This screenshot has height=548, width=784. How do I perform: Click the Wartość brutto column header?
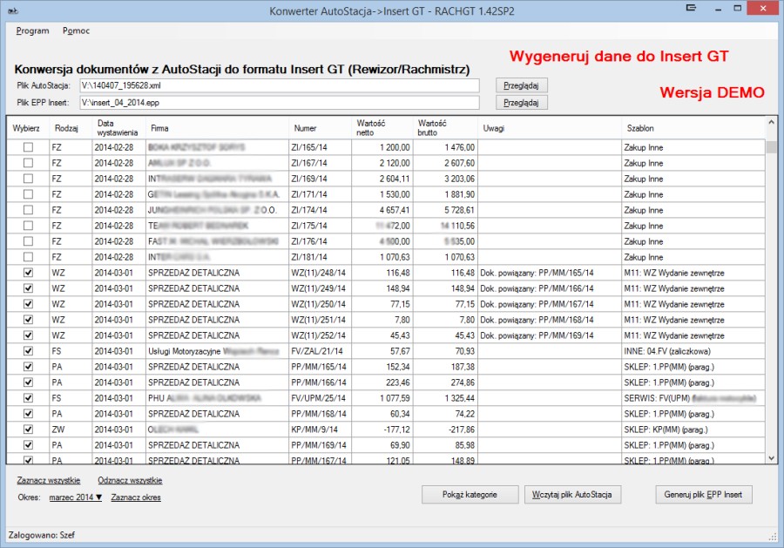tap(445, 128)
